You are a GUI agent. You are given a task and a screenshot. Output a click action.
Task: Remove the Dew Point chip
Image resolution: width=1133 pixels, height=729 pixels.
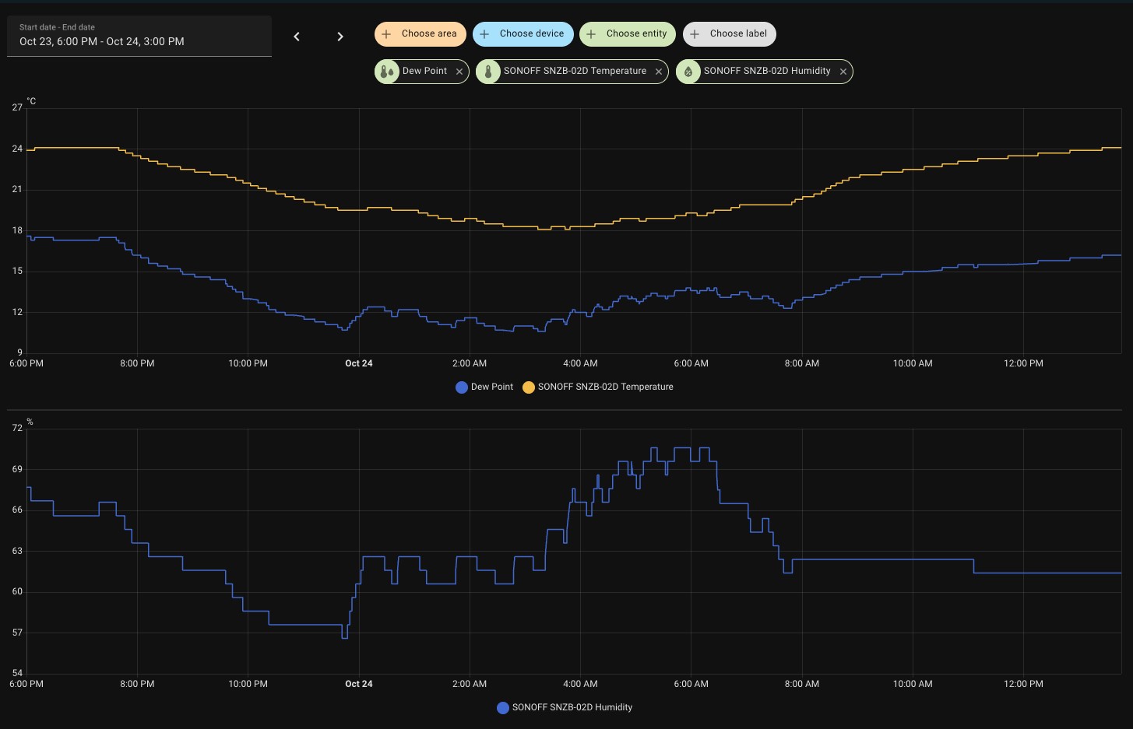pyautogui.click(x=459, y=72)
